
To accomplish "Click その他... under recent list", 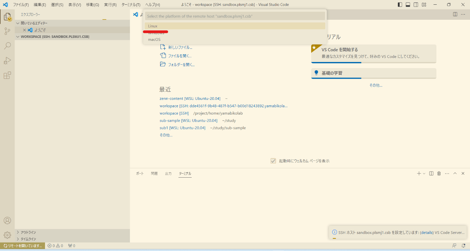I will pyautogui.click(x=166, y=135).
